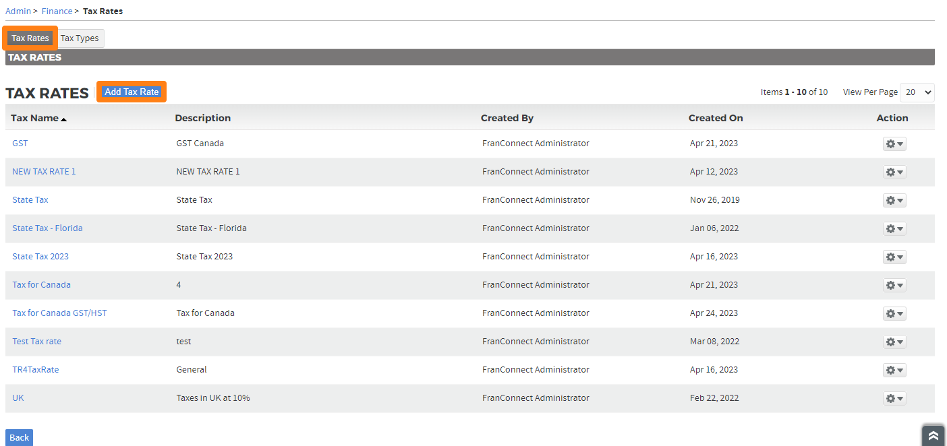947x446 pixels.
Task: Open the action dropdown for the State Tax row
Action: [894, 200]
